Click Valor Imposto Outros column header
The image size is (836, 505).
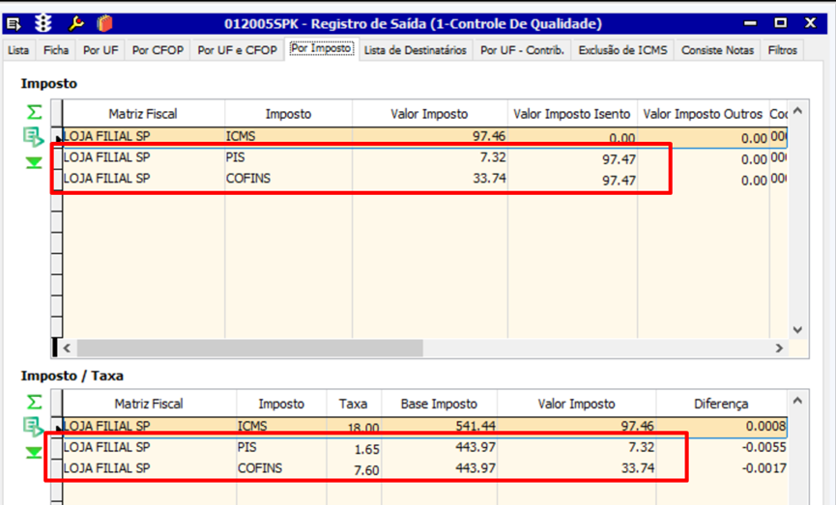click(x=703, y=114)
